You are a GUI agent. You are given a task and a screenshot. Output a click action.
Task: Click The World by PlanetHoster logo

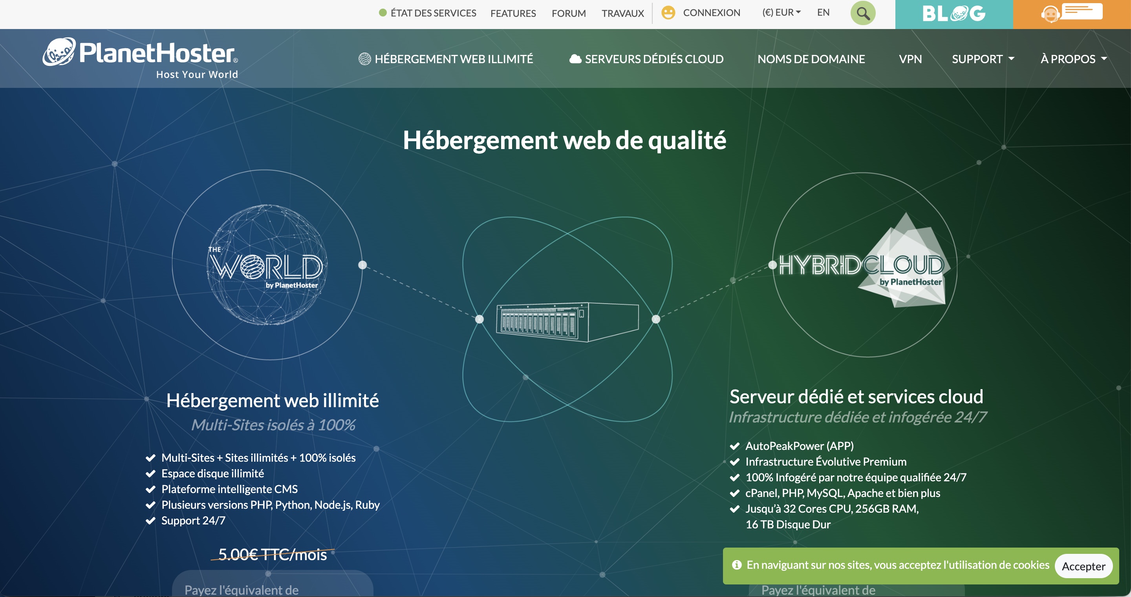[267, 265]
